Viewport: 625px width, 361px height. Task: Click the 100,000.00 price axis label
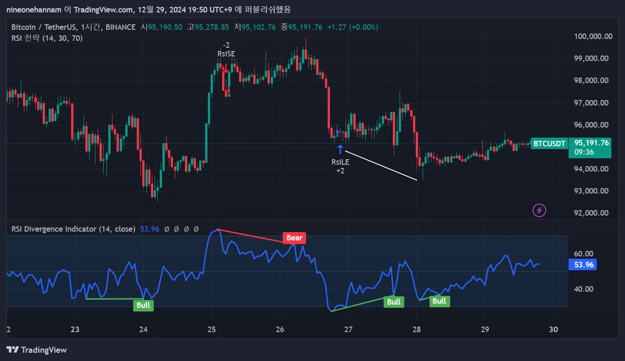pyautogui.click(x=593, y=36)
